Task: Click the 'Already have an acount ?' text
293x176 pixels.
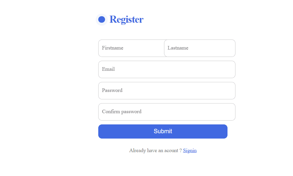Action: [155, 150]
